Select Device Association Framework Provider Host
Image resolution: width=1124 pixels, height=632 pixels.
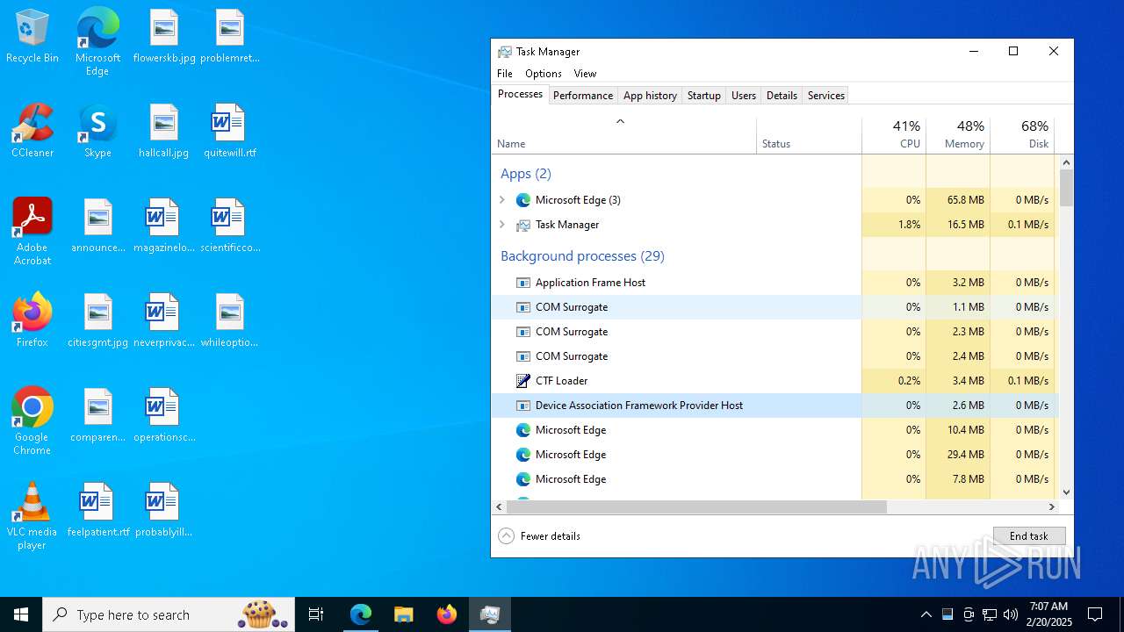pos(775,406)
